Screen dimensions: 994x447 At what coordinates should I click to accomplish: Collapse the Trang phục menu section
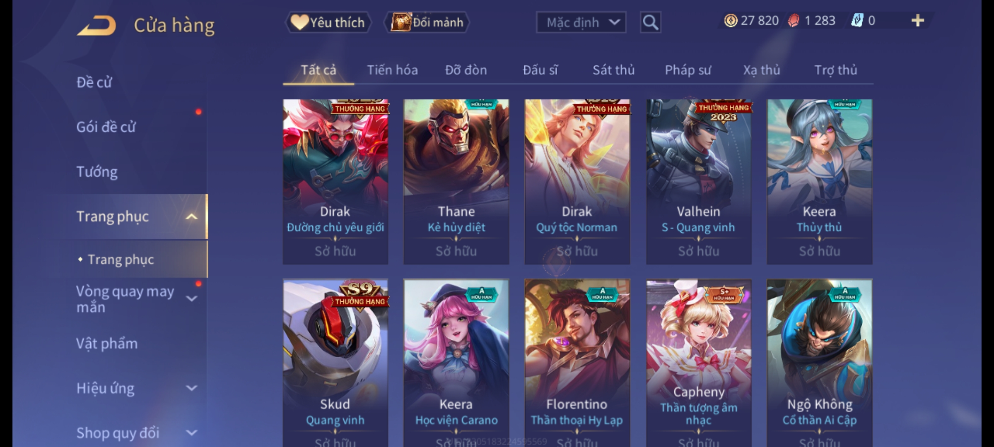191,216
